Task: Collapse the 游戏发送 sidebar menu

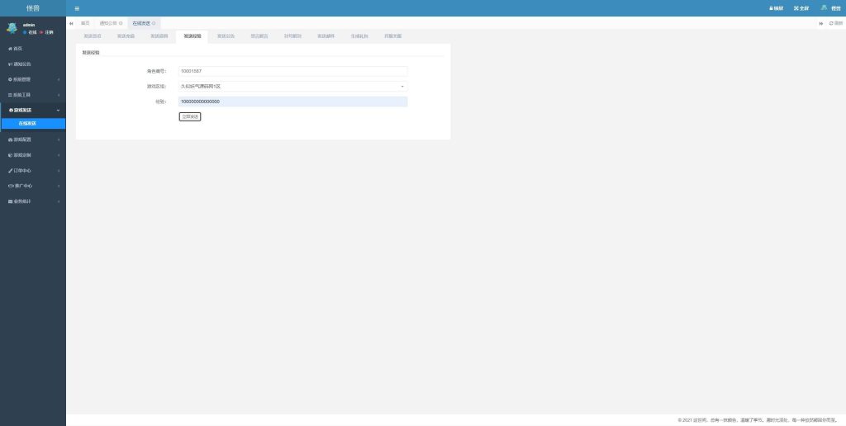Action: click(x=33, y=110)
